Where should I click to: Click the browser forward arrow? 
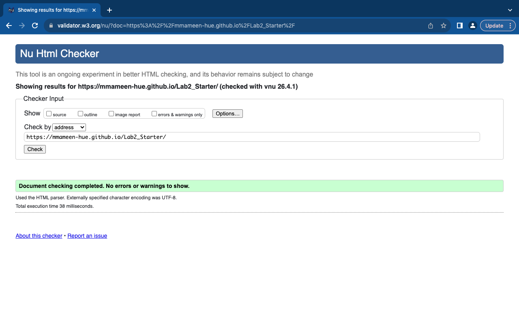(x=22, y=26)
